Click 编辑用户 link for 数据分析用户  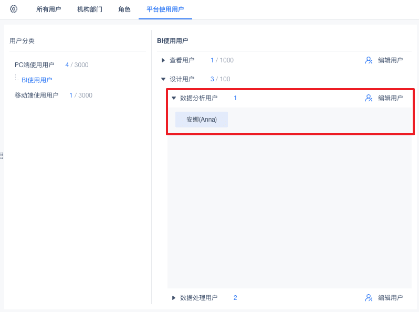tap(390, 98)
